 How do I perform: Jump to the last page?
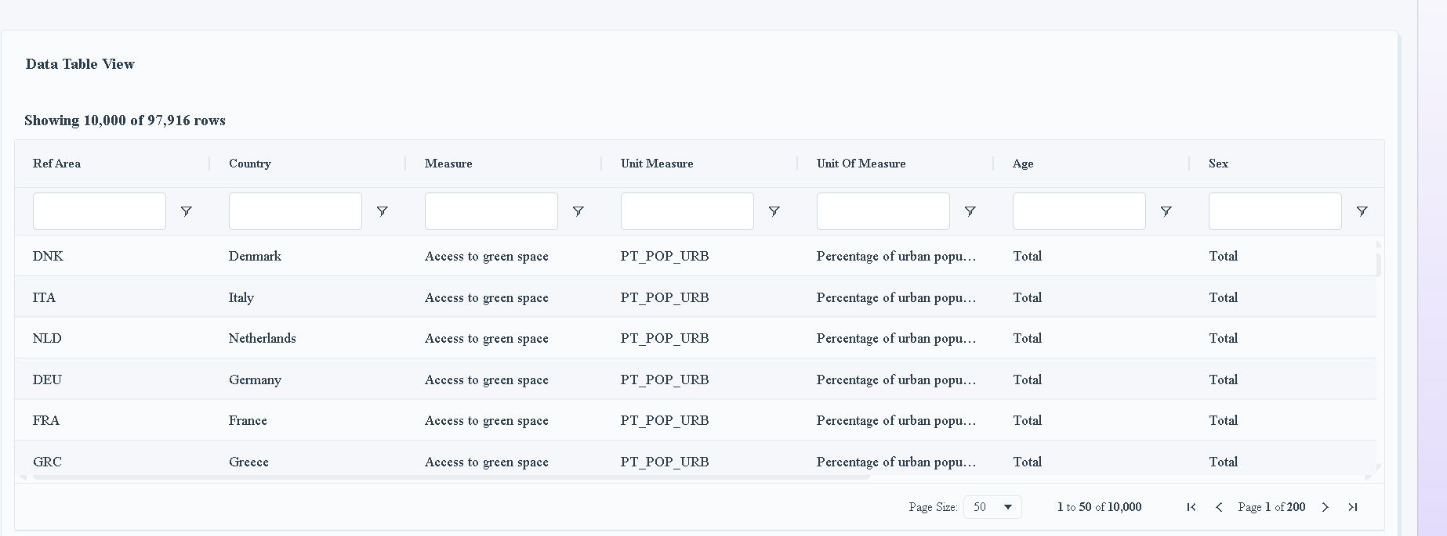1353,507
